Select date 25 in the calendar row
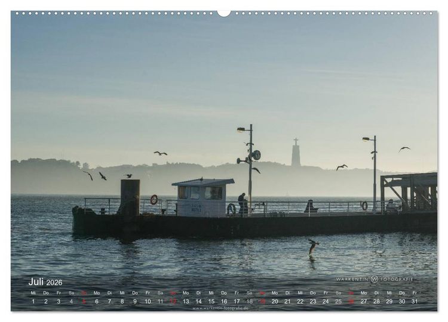 point(338,301)
